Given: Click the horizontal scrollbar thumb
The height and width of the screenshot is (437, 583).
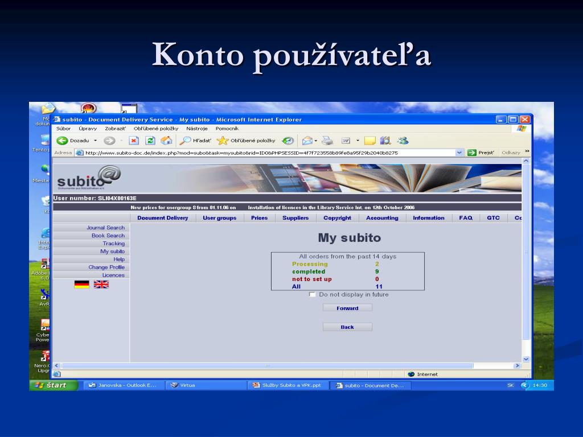Looking at the screenshot, I should pyautogui.click(x=268, y=366).
